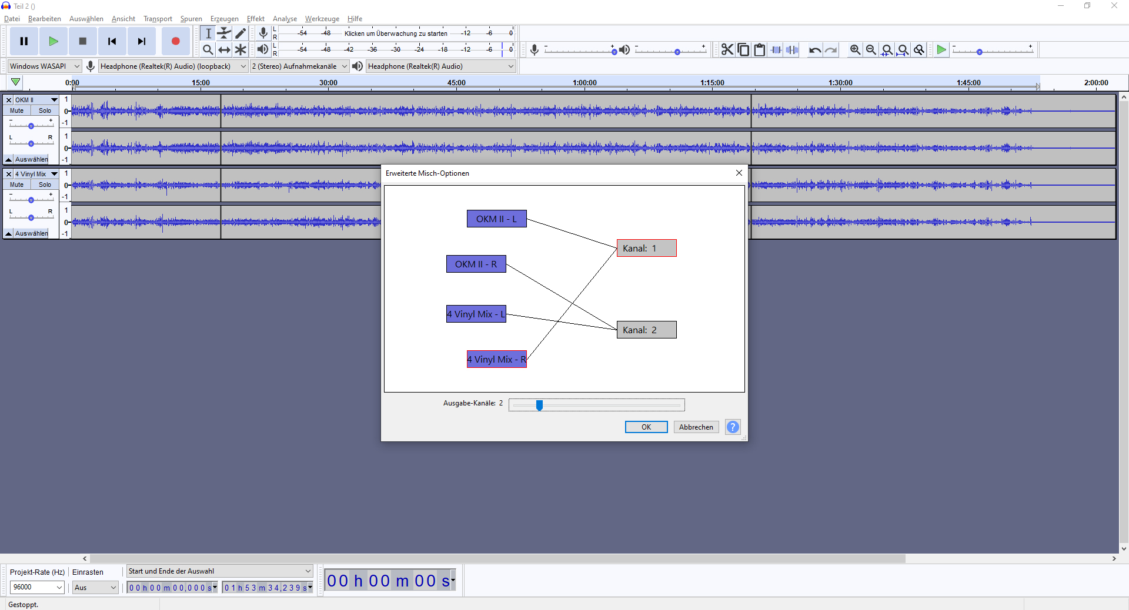Skip to start of project

click(112, 41)
